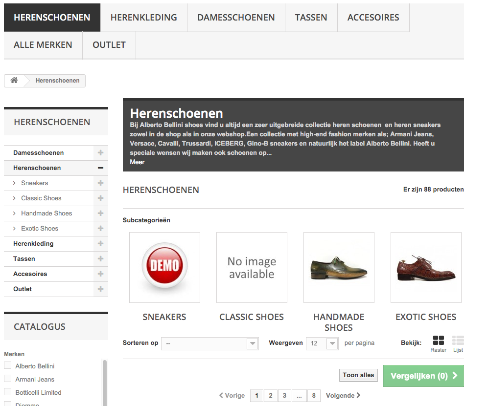Switch to Raster grid view icon
The width and height of the screenshot is (488, 406).
[438, 341]
